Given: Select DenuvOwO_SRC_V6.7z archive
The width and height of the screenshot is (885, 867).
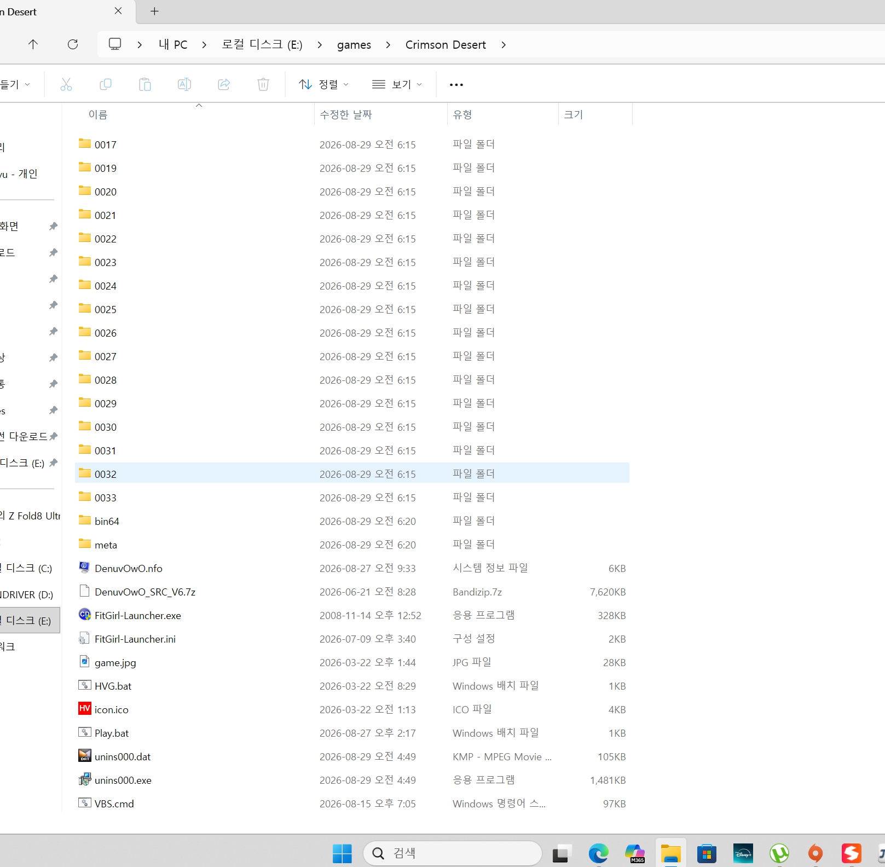Looking at the screenshot, I should click(145, 592).
